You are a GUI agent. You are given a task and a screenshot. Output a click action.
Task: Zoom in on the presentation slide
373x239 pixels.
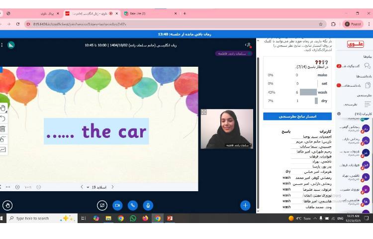pyautogui.click(x=17, y=187)
